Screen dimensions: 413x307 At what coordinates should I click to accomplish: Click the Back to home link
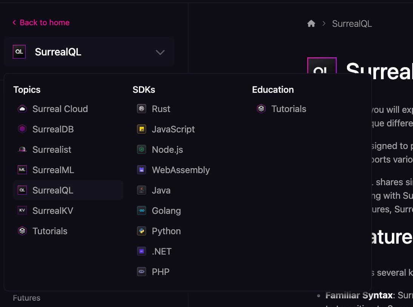41,23
